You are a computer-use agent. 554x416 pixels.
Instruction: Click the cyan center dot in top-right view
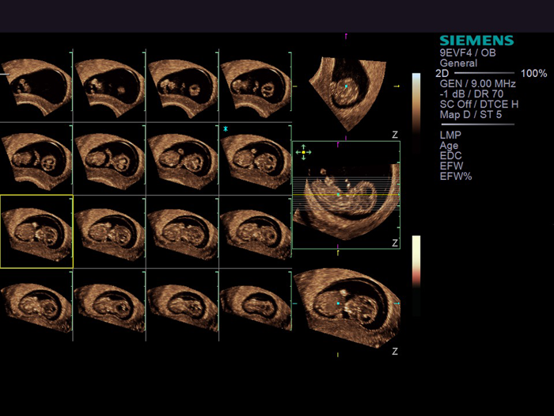pyautogui.click(x=347, y=86)
